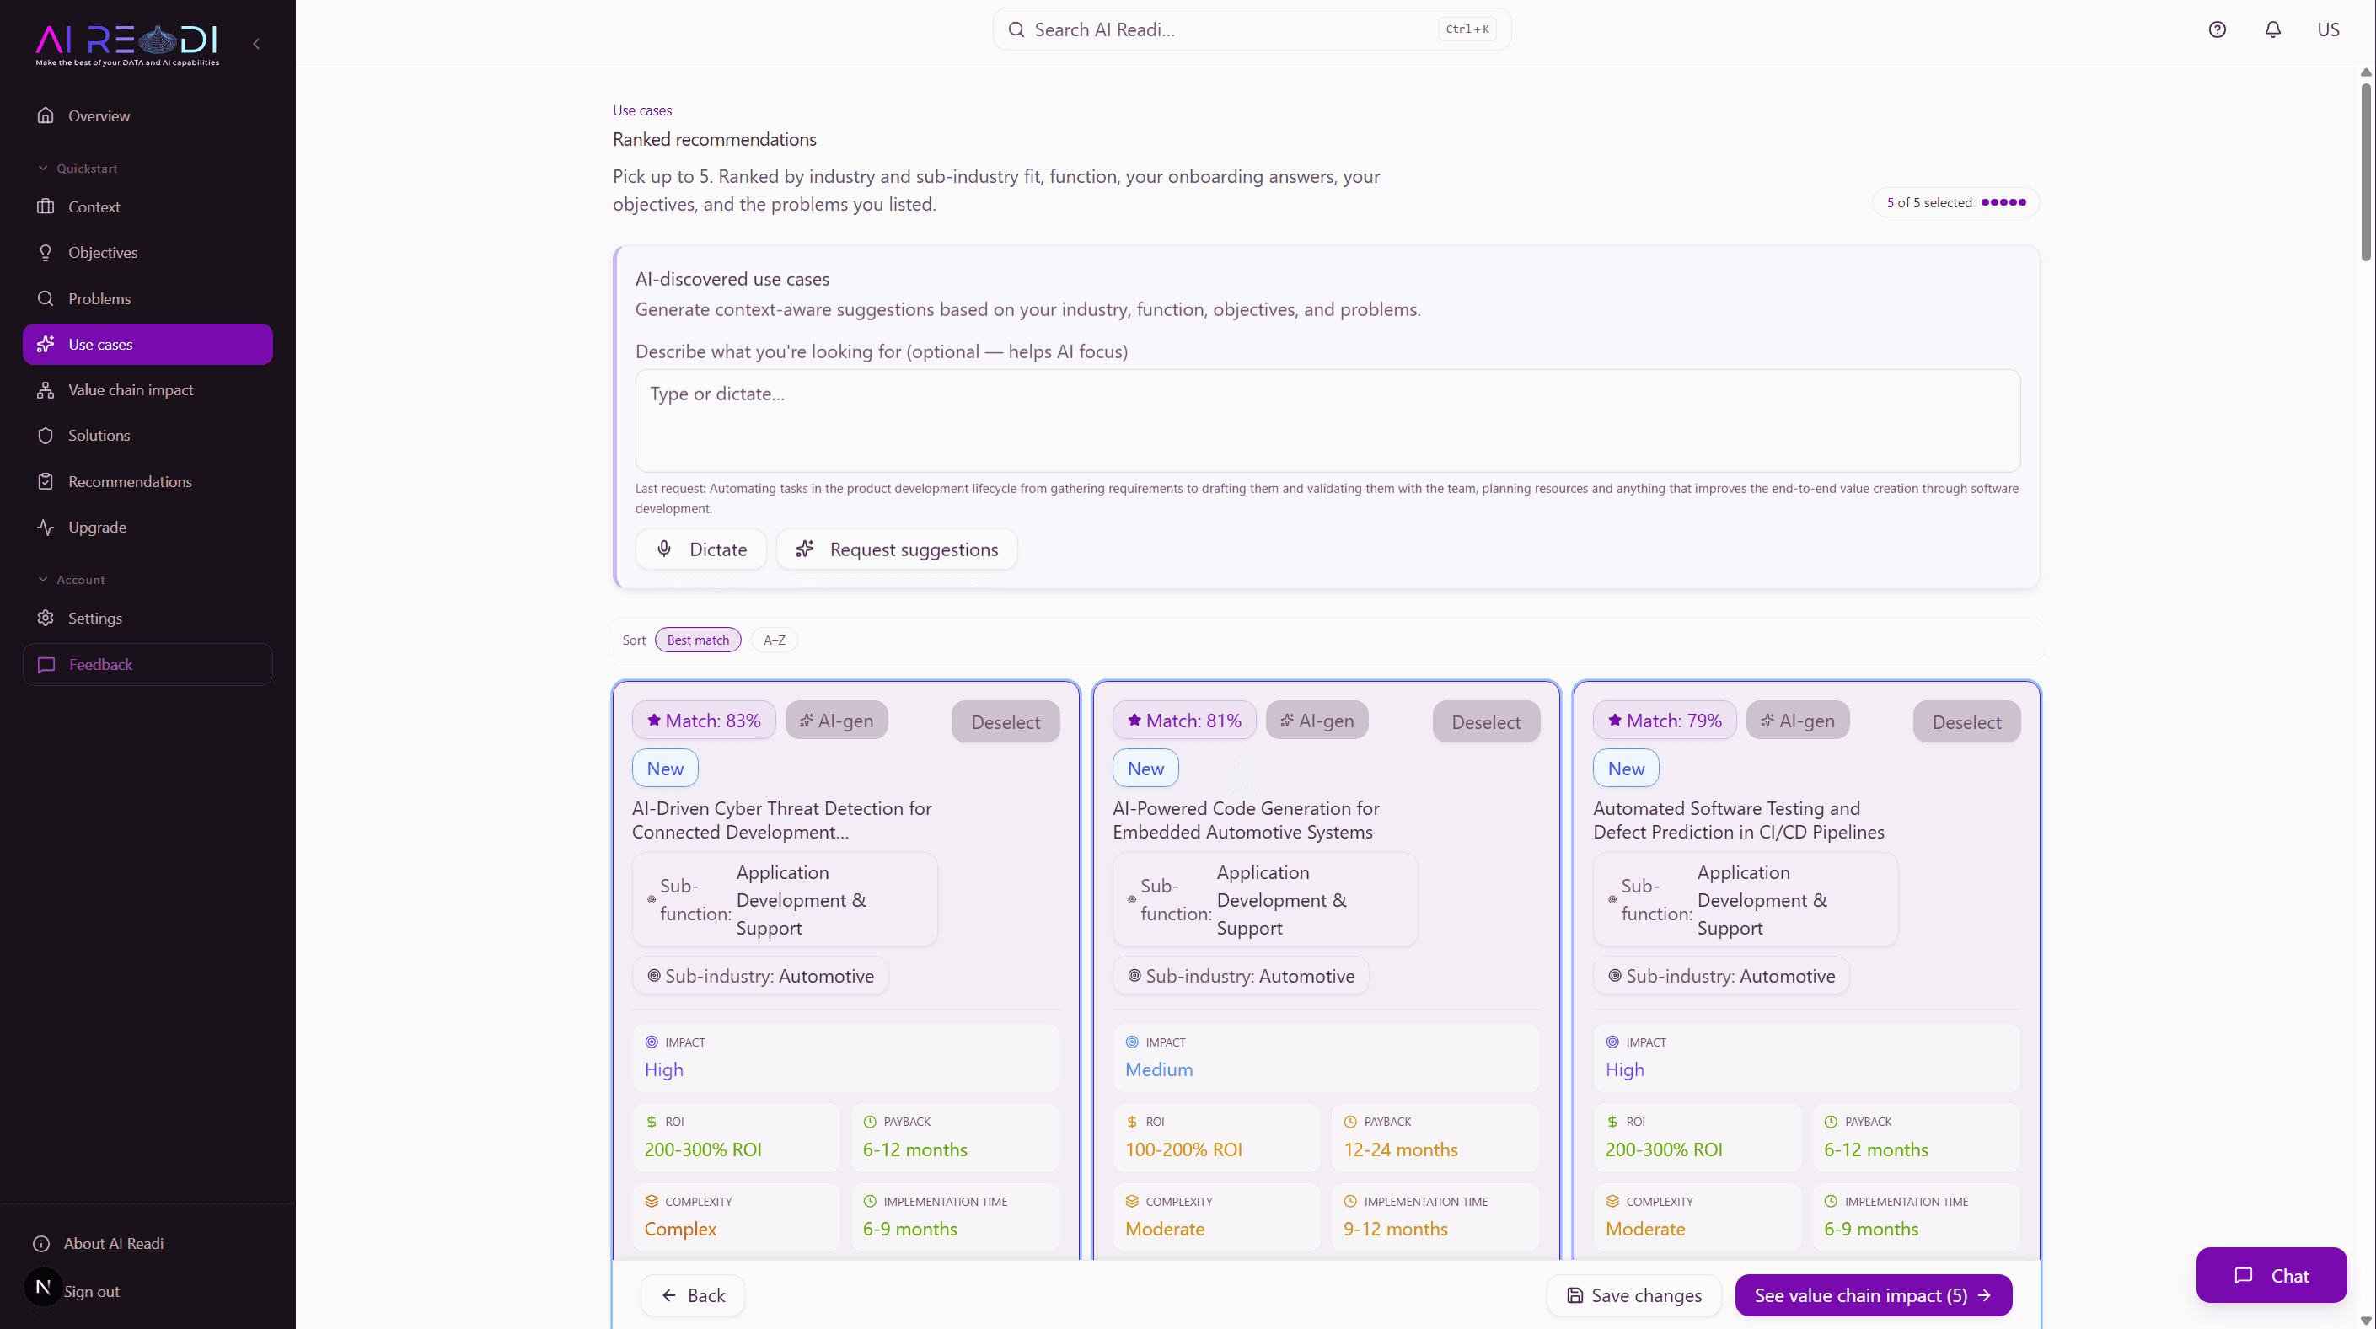This screenshot has width=2376, height=1329.
Task: Click the Recommendations clipboard icon
Action: tap(46, 481)
